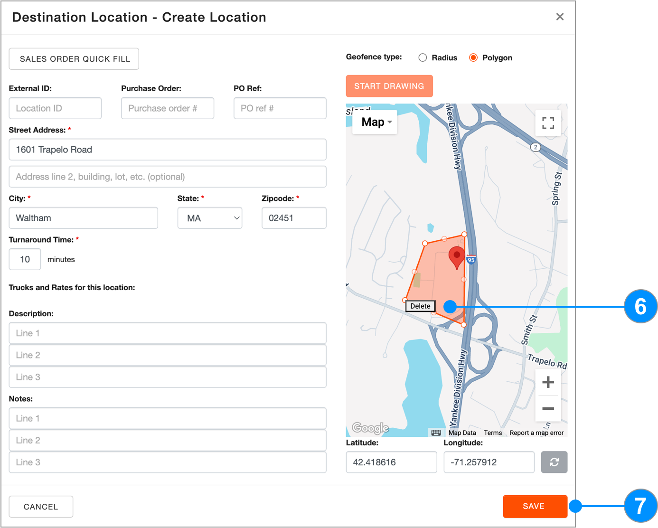Click the Google logo on map

pos(370,428)
